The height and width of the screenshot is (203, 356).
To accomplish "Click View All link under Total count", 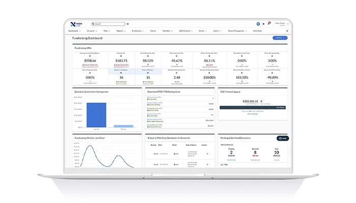I will click(x=277, y=160).
